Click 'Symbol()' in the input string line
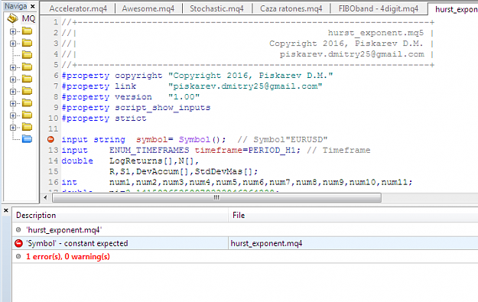The height and width of the screenshot is (302, 478). [x=202, y=140]
